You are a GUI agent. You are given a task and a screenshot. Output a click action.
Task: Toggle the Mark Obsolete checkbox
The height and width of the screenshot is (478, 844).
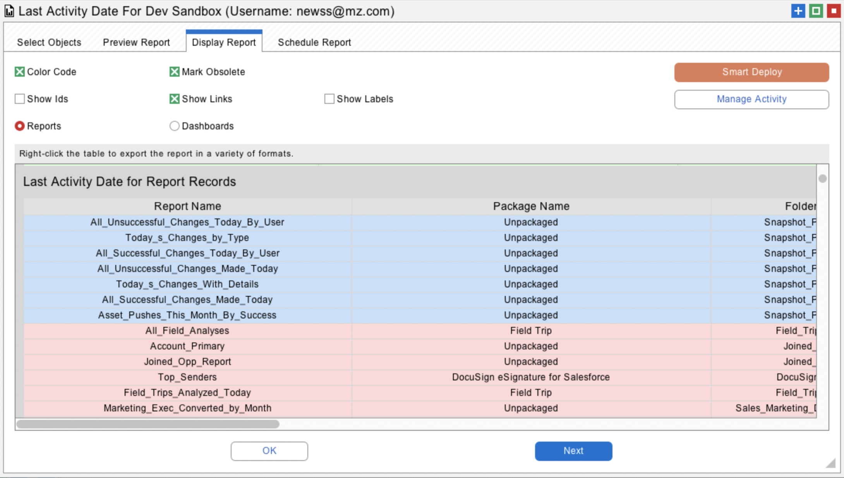[175, 72]
